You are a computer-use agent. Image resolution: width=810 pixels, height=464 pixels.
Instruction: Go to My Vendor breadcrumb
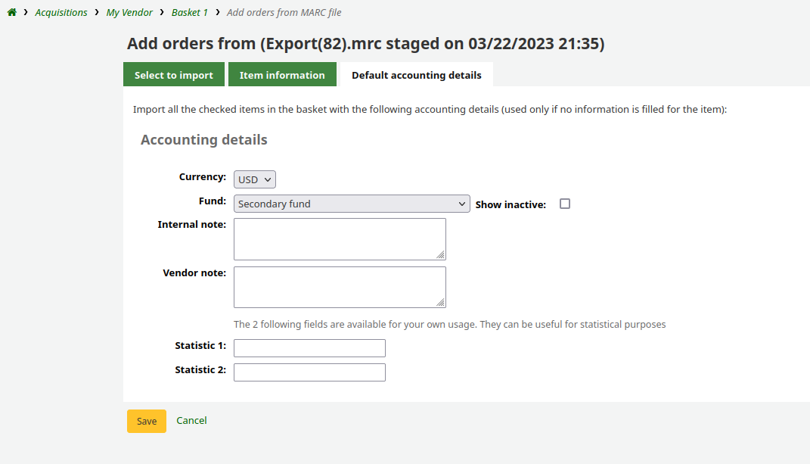coord(129,13)
